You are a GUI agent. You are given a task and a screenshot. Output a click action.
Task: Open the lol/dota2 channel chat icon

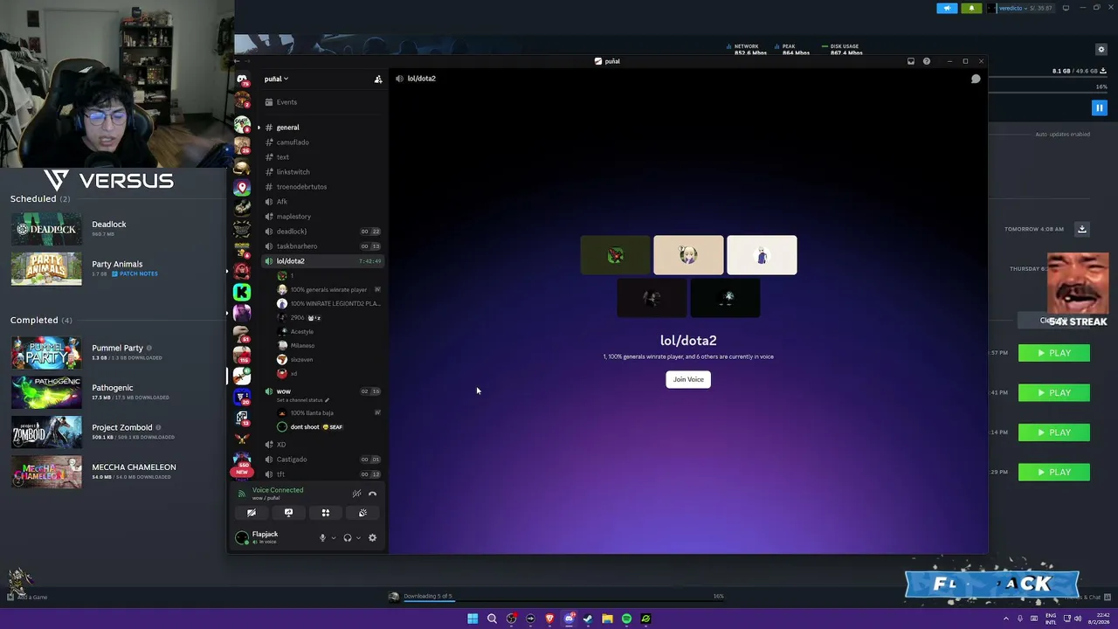point(976,79)
